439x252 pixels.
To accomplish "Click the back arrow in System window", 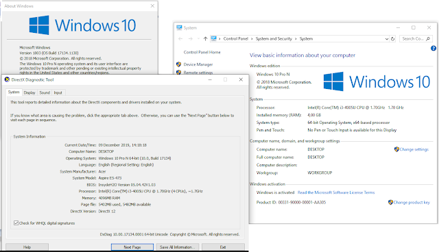I will point(180,39).
